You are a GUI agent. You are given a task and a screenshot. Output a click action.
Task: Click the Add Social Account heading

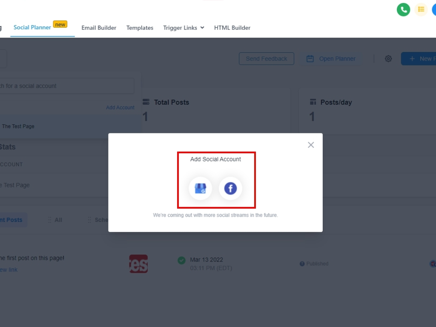click(215, 159)
